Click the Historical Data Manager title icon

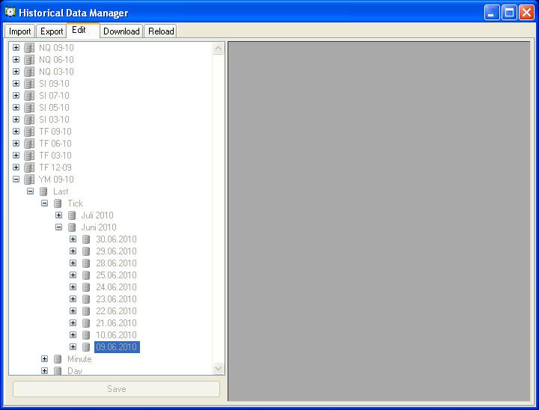[x=10, y=12]
